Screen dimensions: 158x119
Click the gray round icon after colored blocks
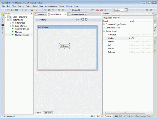(105, 10)
